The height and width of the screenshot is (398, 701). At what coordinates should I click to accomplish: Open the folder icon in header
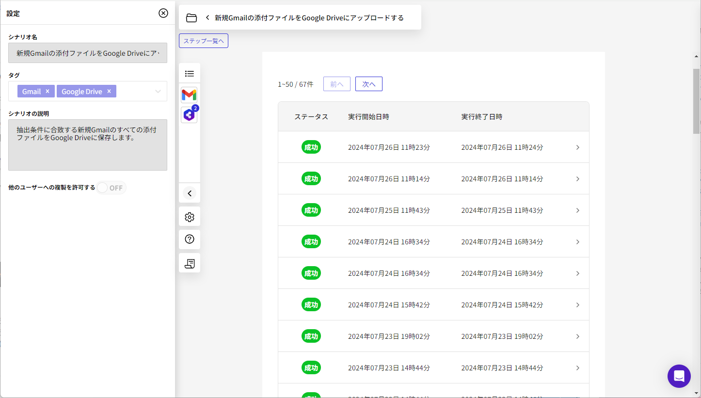pyautogui.click(x=191, y=18)
